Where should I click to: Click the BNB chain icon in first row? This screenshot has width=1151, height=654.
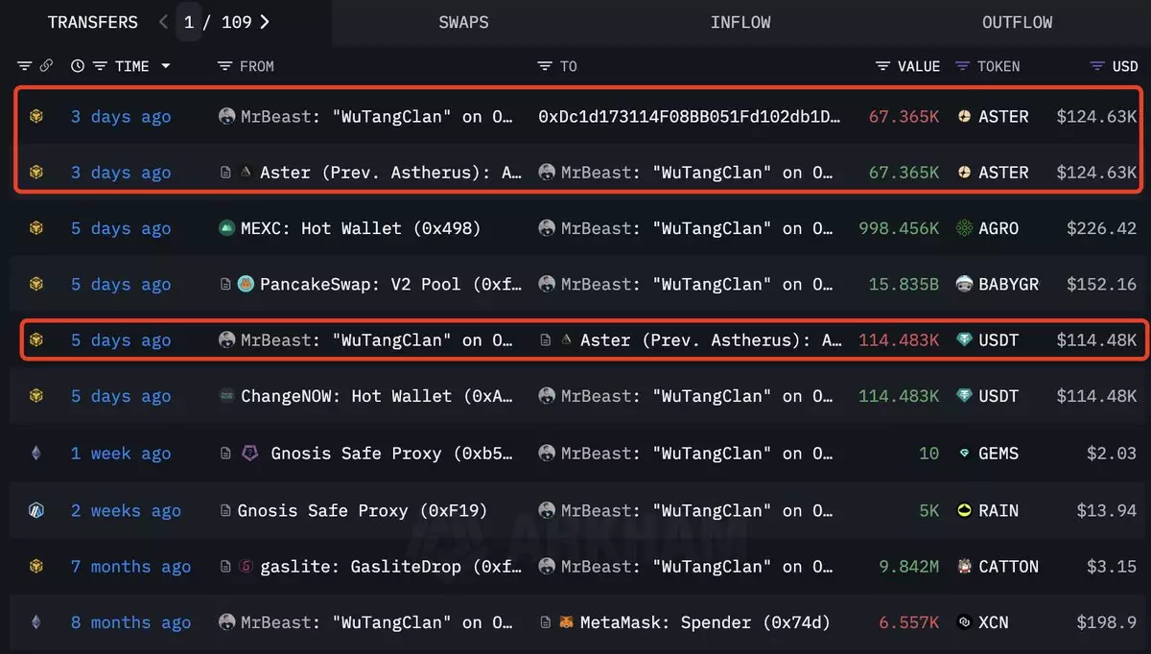point(35,117)
